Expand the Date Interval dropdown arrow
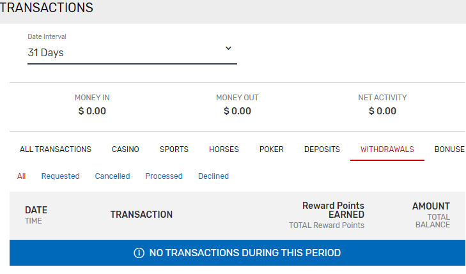Image resolution: width=466 pixels, height=274 pixels. click(x=228, y=49)
